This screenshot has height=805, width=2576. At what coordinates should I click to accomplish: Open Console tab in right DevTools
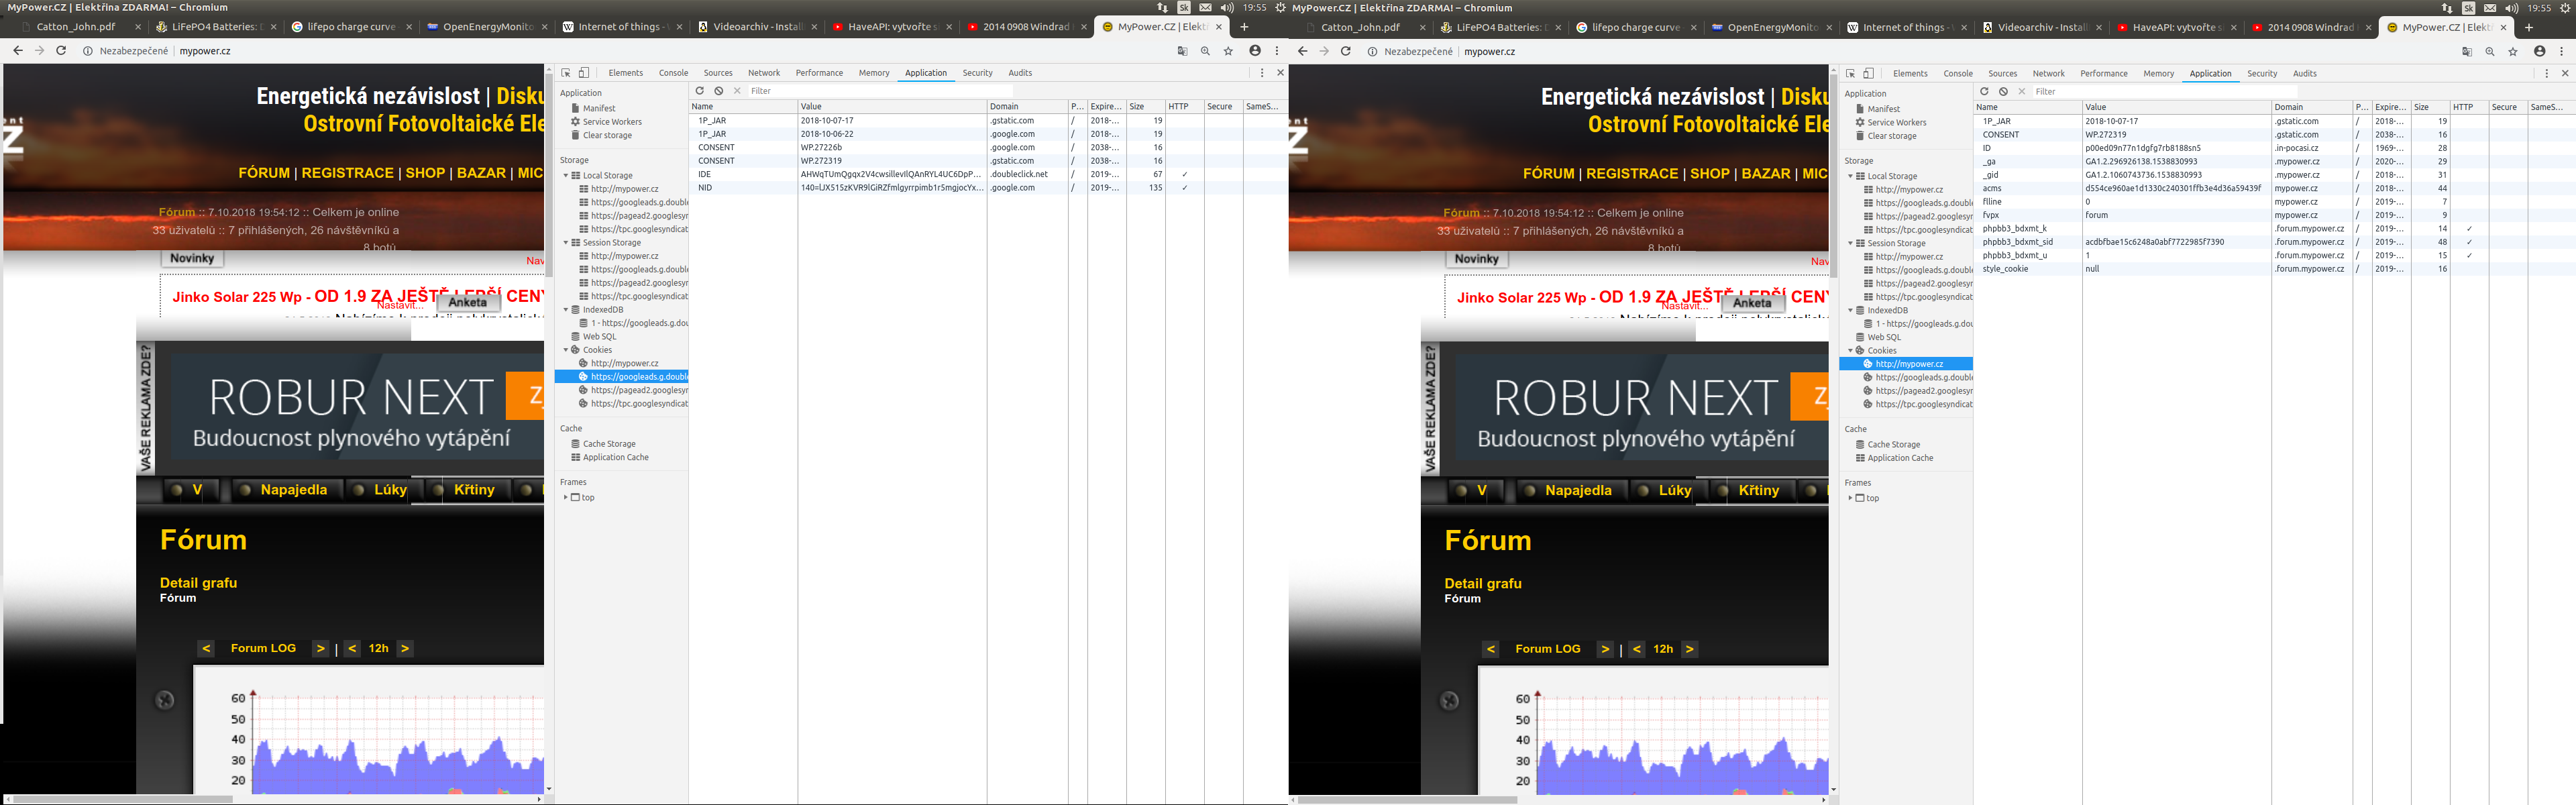tap(1957, 74)
